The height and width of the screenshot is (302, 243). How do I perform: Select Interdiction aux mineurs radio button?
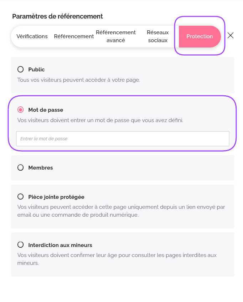pyautogui.click(x=21, y=245)
